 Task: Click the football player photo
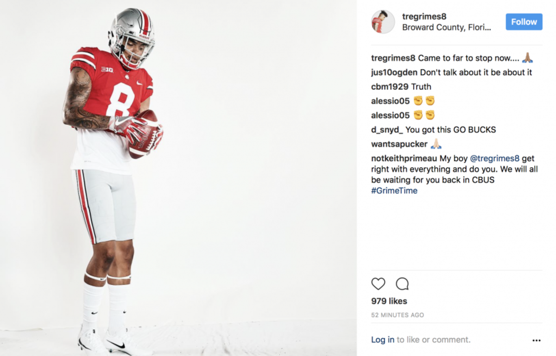pyautogui.click(x=178, y=178)
